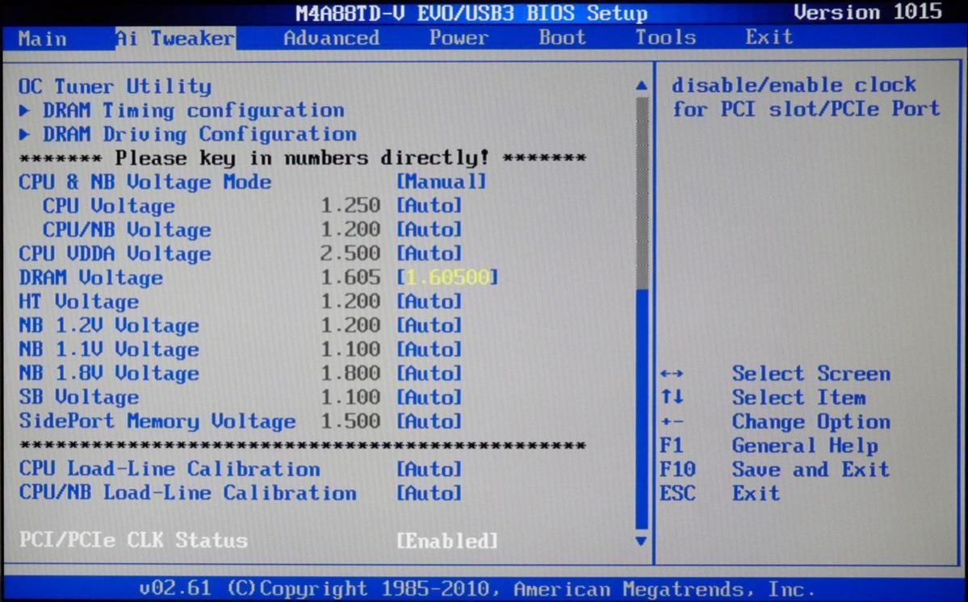Select CPU Voltage [Auto] value

pos(429,206)
